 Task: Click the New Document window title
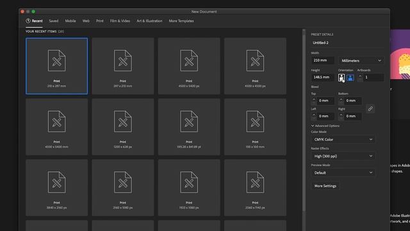[204, 12]
